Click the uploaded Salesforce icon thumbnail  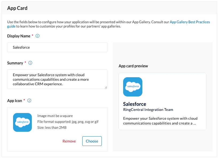click(x=22, y=122)
